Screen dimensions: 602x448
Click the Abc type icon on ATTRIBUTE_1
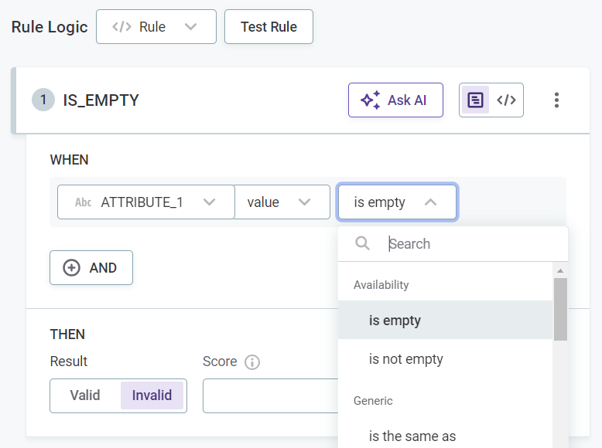point(83,202)
